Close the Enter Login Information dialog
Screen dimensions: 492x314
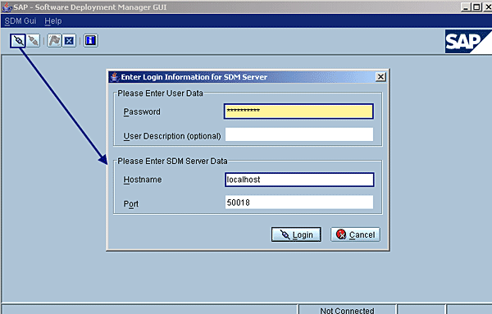380,77
